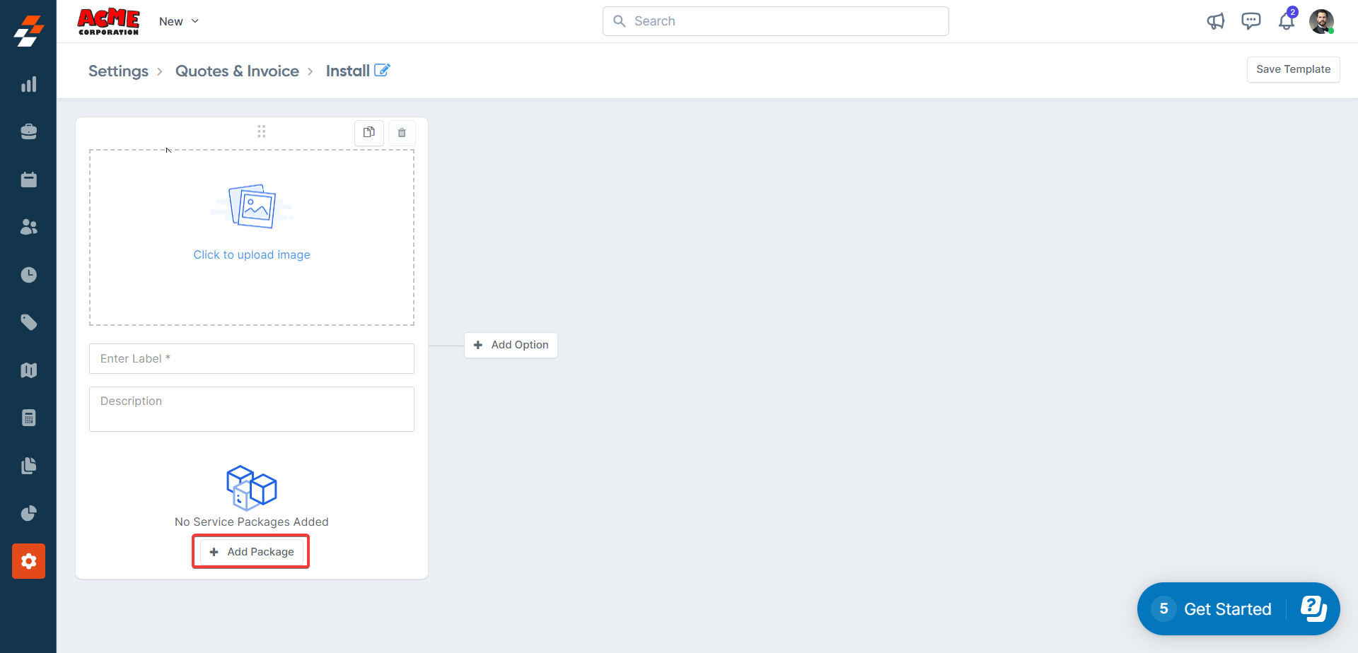Click the edit pencil icon beside Install
The width and height of the screenshot is (1358, 653).
(382, 70)
